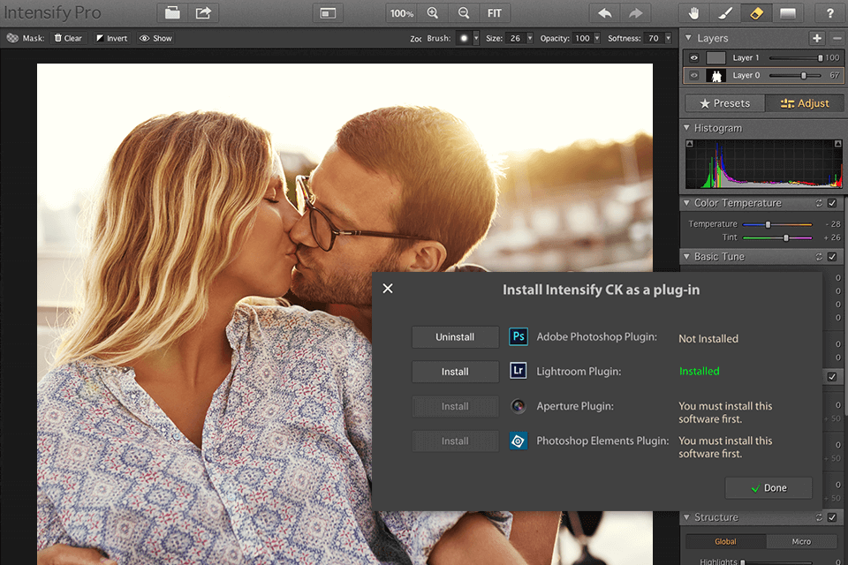The height and width of the screenshot is (565, 848).
Task: Click the Lightroom Lr icon
Action: tap(519, 371)
